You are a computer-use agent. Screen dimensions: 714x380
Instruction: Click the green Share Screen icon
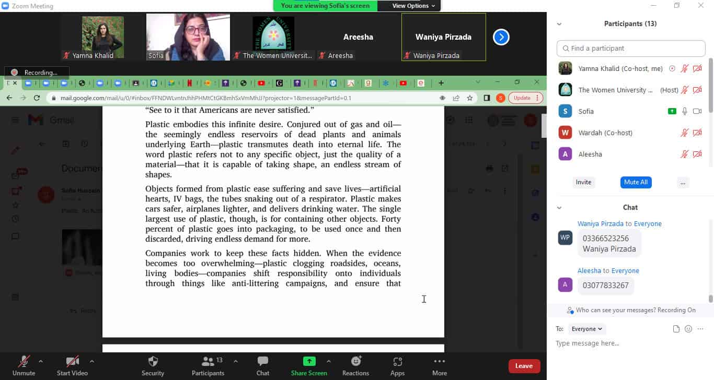[309, 361]
